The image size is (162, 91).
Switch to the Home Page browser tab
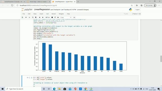38,2
